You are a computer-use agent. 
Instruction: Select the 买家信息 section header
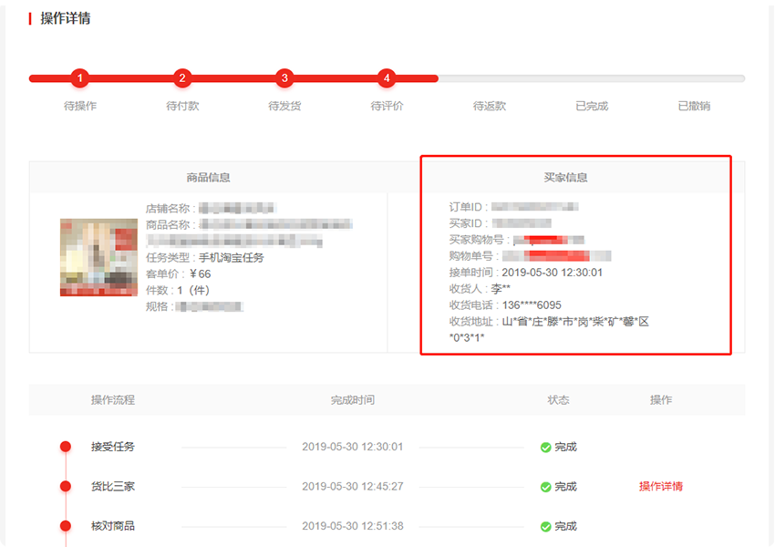tap(565, 178)
